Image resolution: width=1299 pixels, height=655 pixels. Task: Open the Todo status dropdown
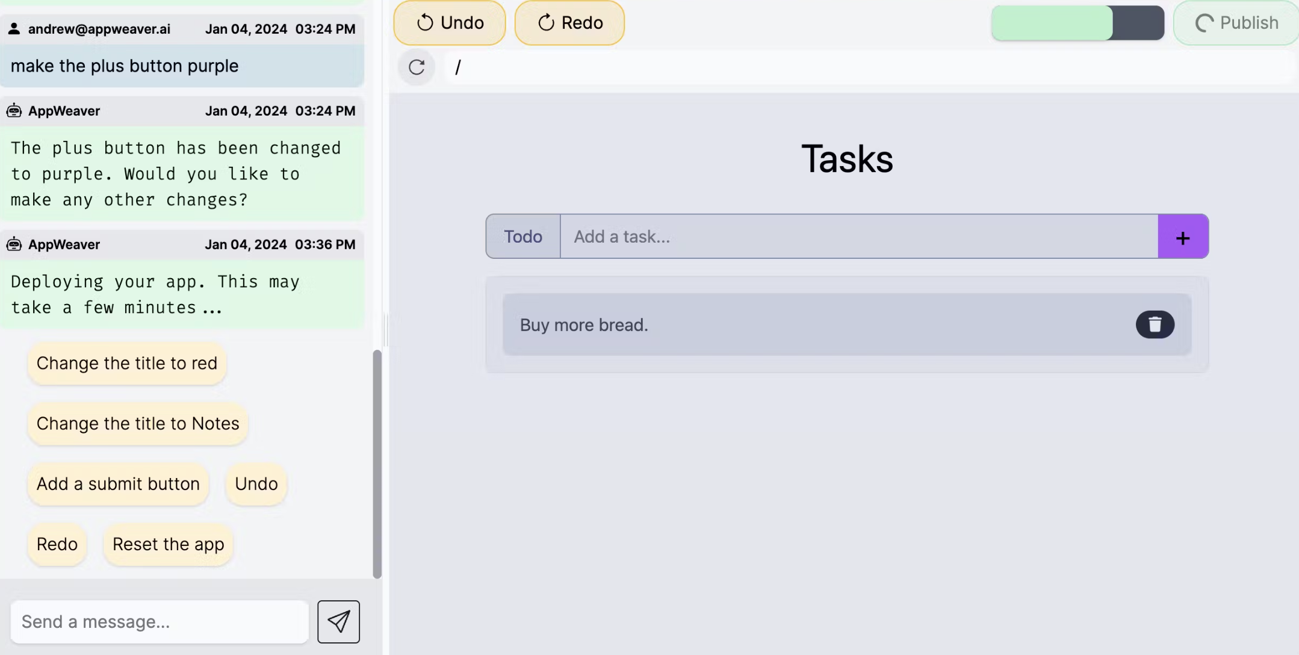[x=523, y=237]
